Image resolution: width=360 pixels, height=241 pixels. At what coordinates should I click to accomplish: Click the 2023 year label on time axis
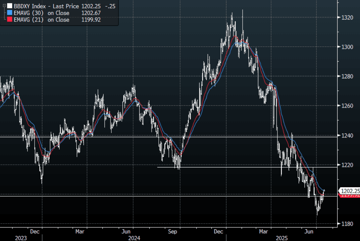pos(21,238)
